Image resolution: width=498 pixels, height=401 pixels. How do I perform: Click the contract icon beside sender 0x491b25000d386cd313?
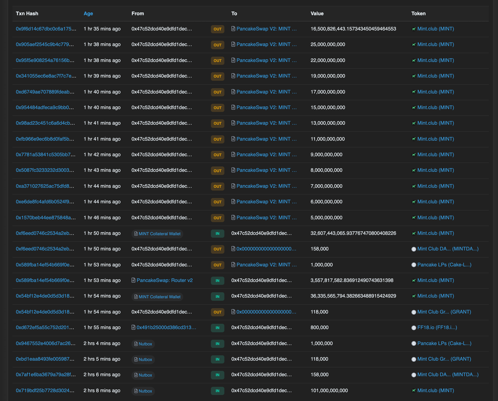pyautogui.click(x=133, y=328)
